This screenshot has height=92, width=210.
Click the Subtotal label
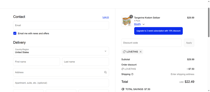pyautogui.click(x=126, y=59)
